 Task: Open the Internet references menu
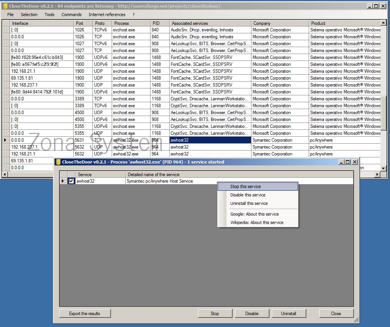pyautogui.click(x=107, y=15)
